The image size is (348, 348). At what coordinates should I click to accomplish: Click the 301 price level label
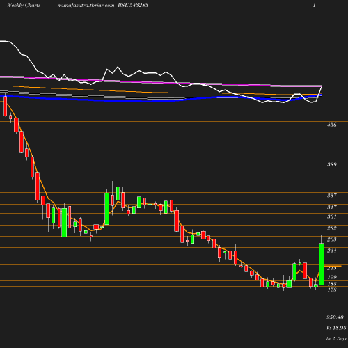click(331, 216)
